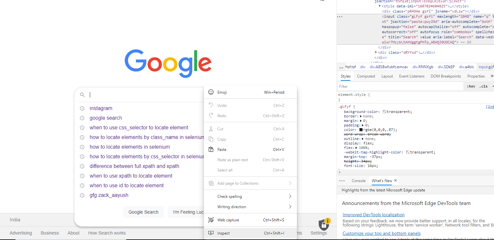The height and width of the screenshot is (240, 494).
Task: Click the clock icon beside gfg zack_aayush
Action: point(82,195)
